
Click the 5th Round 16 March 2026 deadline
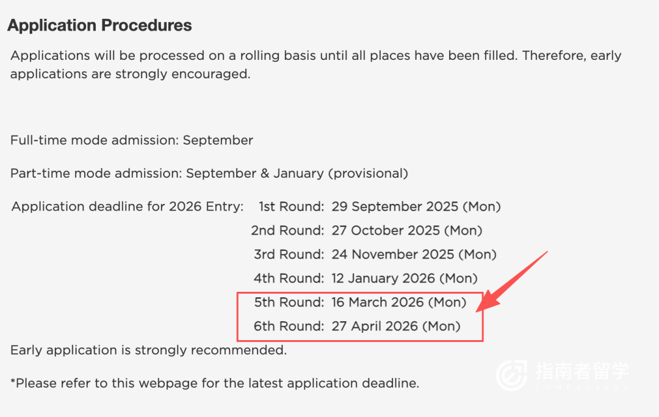click(x=360, y=302)
